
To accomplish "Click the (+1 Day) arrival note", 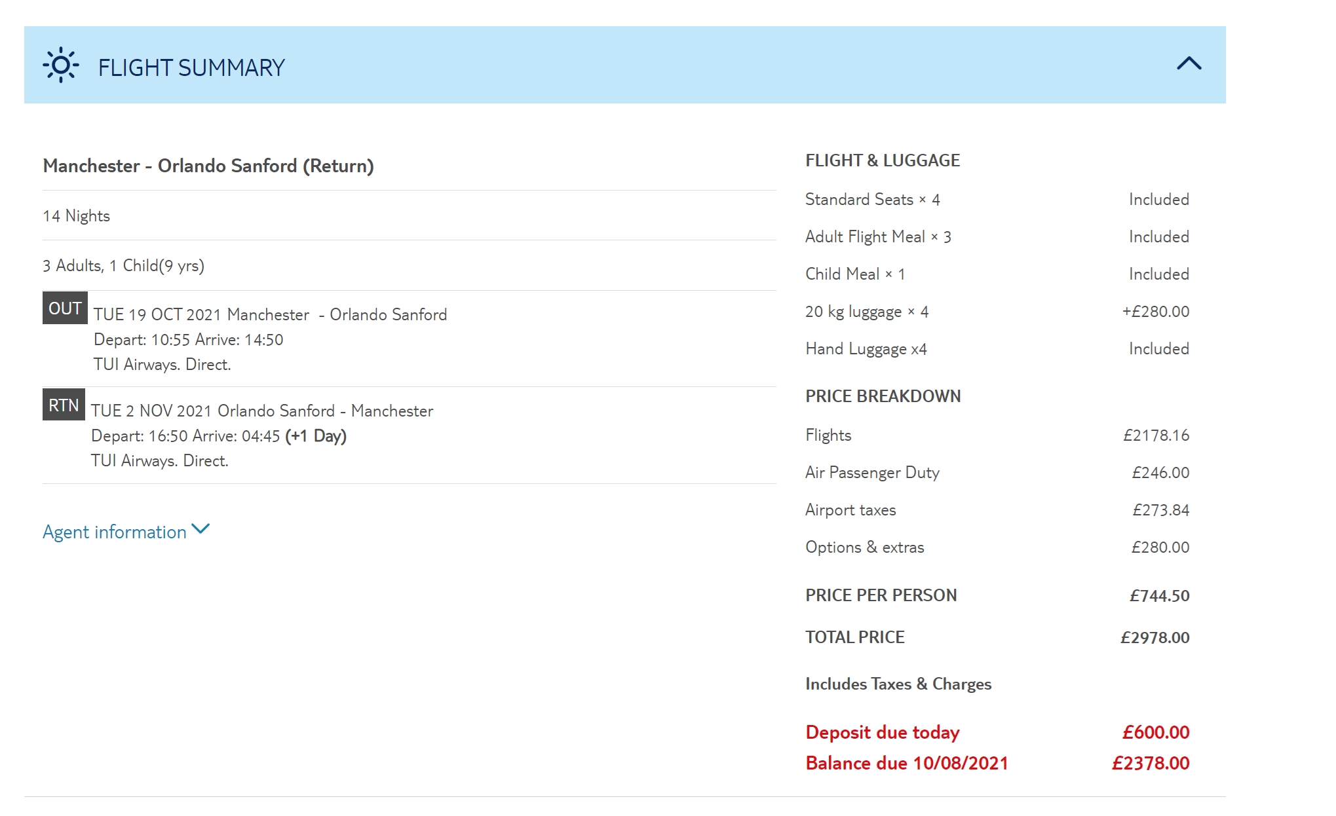I will click(x=316, y=436).
